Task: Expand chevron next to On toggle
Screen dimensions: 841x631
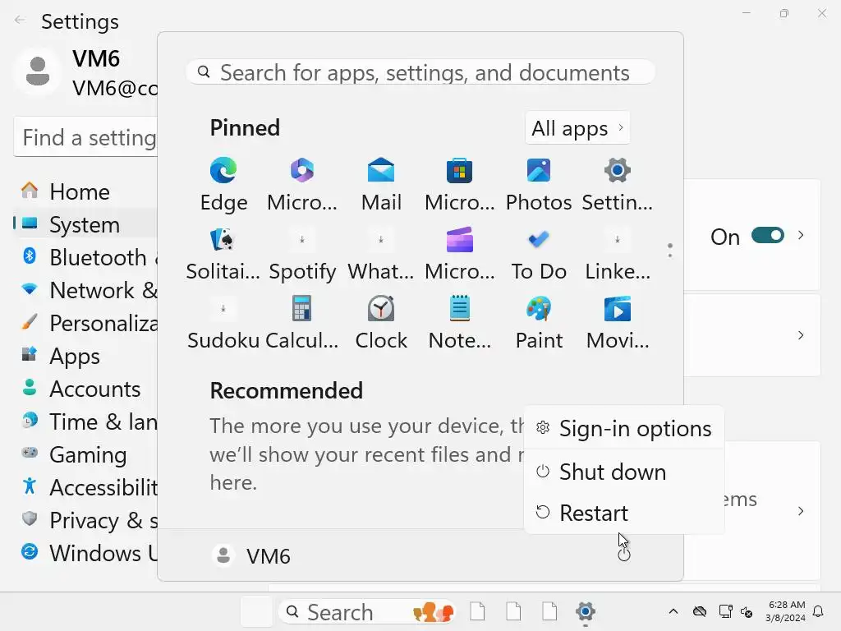Action: pos(801,235)
